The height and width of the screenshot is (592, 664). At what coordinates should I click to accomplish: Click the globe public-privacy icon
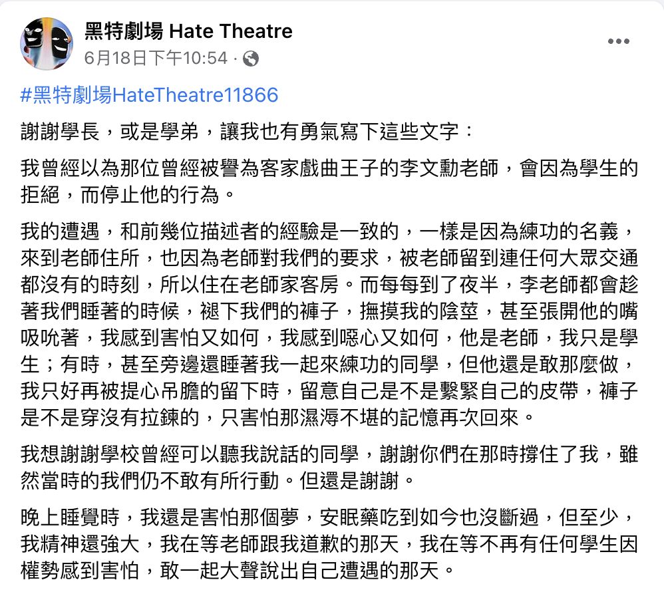tap(251, 59)
